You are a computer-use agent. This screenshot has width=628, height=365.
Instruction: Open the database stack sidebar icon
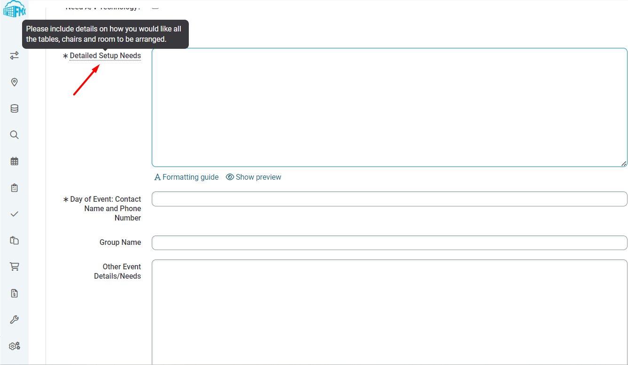[14, 108]
